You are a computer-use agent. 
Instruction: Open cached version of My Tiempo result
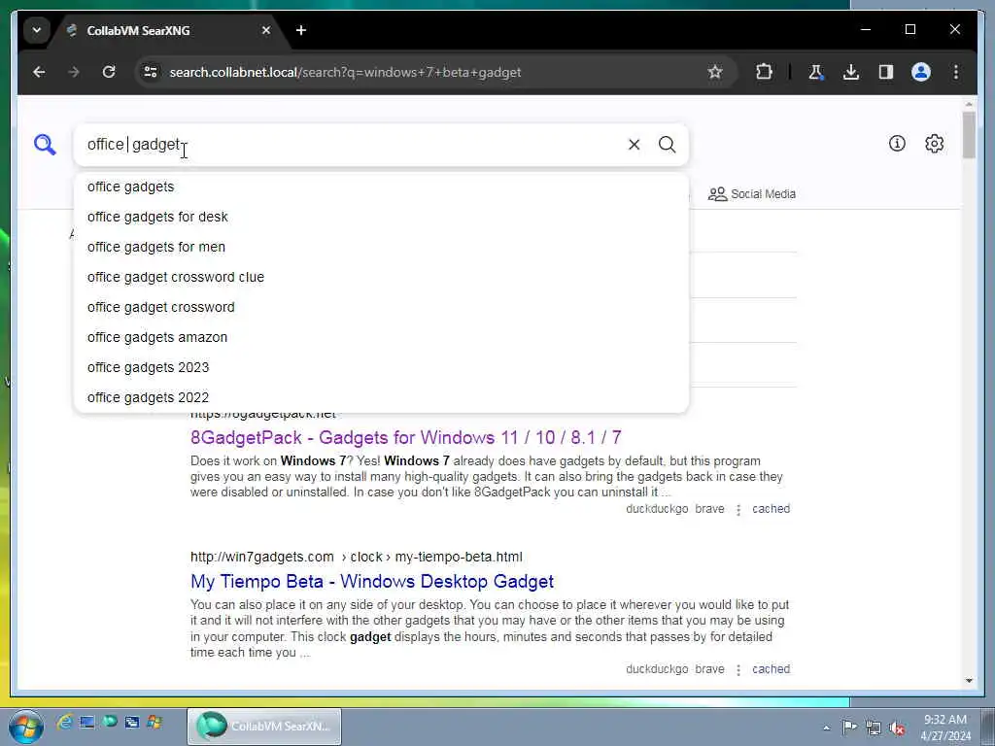coord(771,669)
